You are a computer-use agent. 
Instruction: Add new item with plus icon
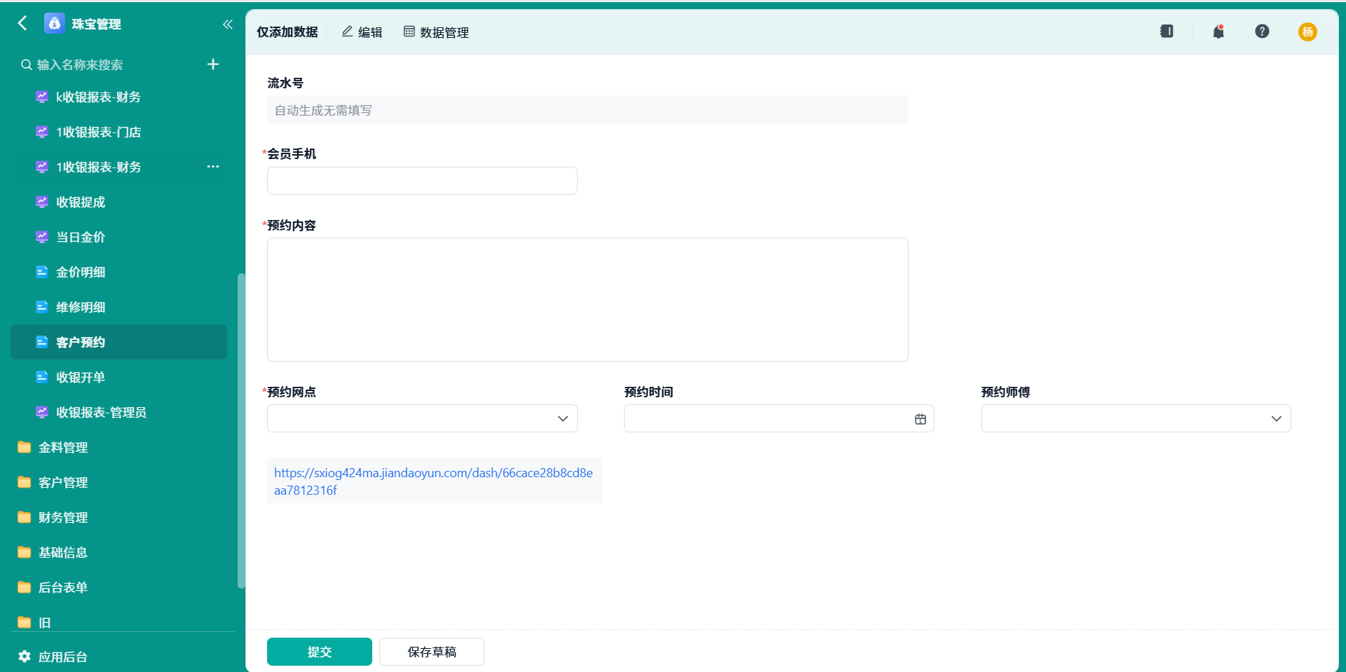[213, 64]
